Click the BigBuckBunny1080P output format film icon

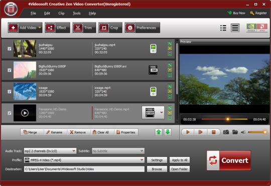[153, 70]
